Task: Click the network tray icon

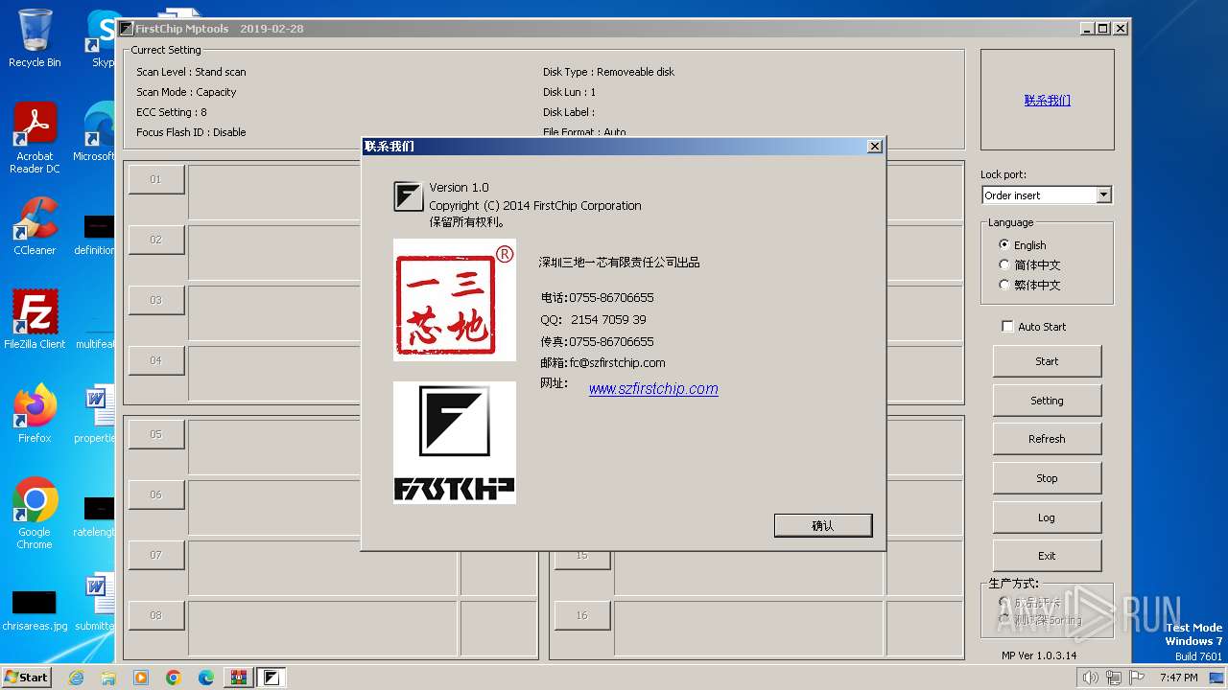Action: [x=1114, y=678]
